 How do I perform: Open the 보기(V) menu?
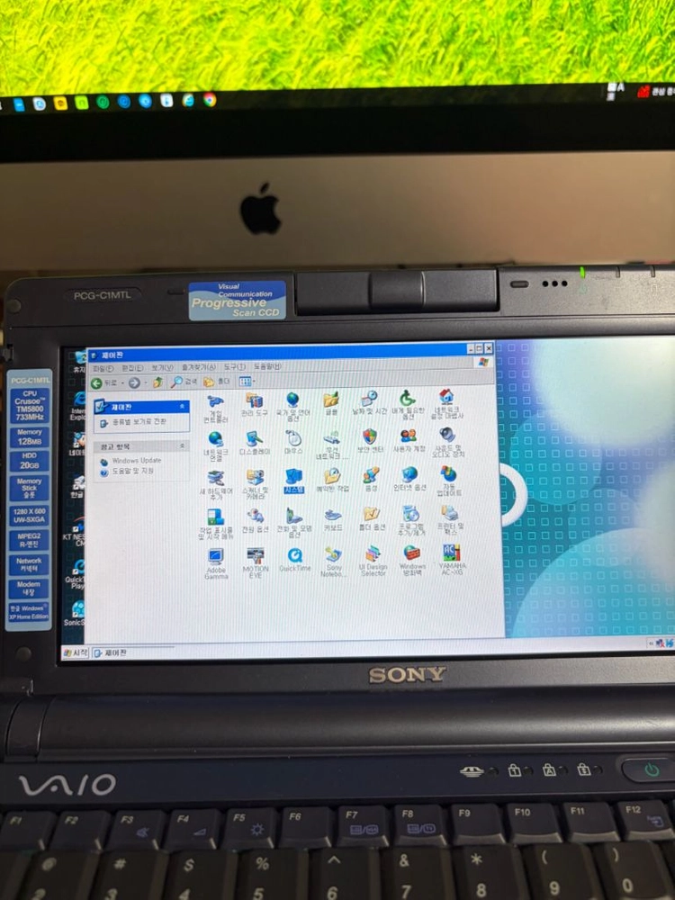[x=162, y=367]
